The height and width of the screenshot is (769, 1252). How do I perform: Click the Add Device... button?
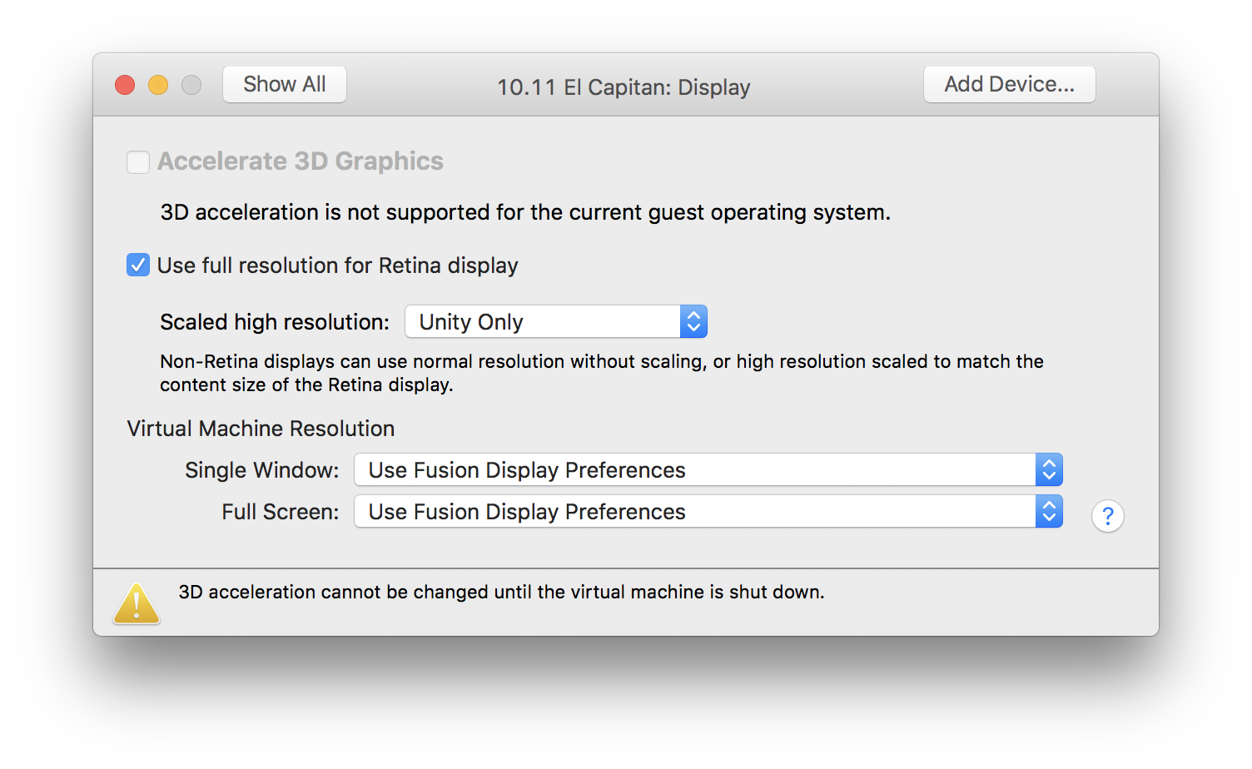pyautogui.click(x=1009, y=84)
